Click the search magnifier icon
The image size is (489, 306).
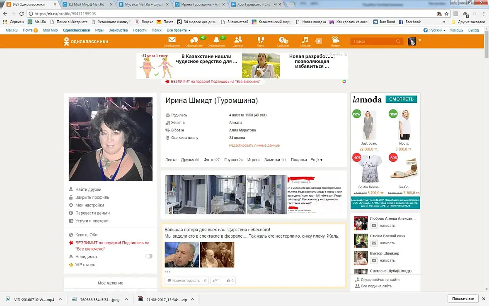(x=398, y=41)
